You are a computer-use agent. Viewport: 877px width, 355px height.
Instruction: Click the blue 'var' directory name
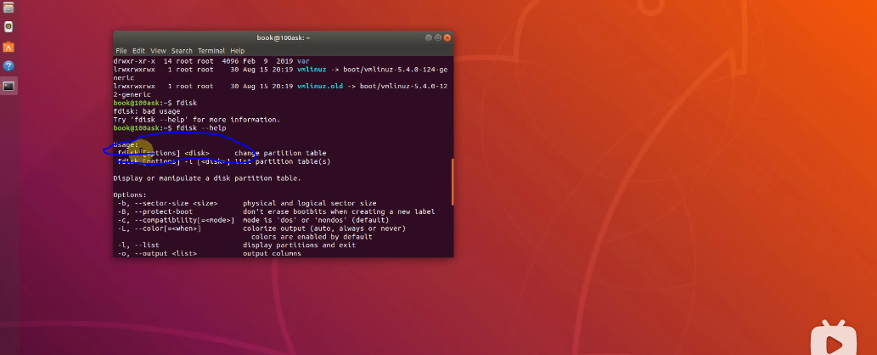click(303, 61)
